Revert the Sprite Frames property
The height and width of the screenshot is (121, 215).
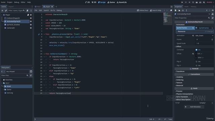[x=193, y=28]
